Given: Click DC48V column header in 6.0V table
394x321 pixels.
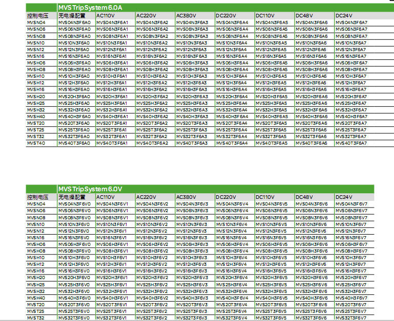Looking at the screenshot, I should [304, 197].
